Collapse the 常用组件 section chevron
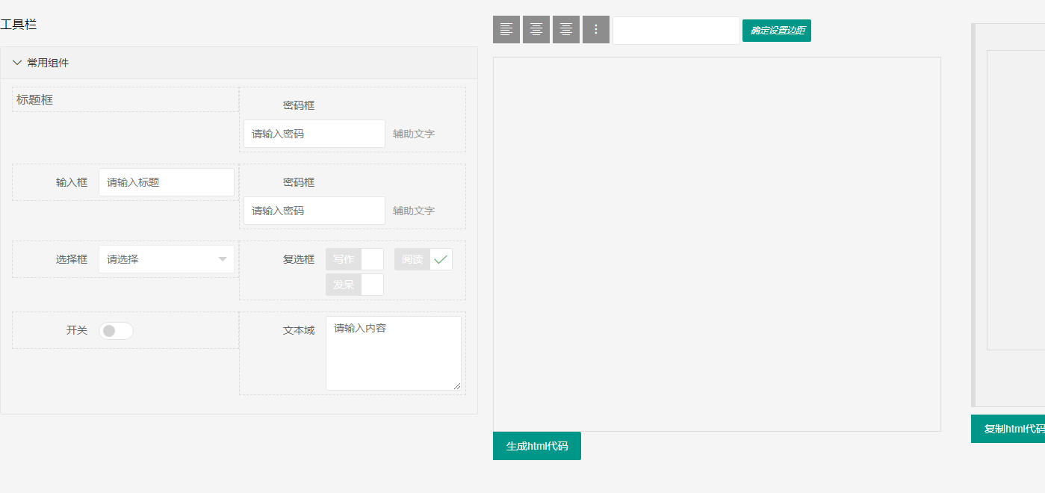Screen dimensions: 1045x493 [17, 63]
